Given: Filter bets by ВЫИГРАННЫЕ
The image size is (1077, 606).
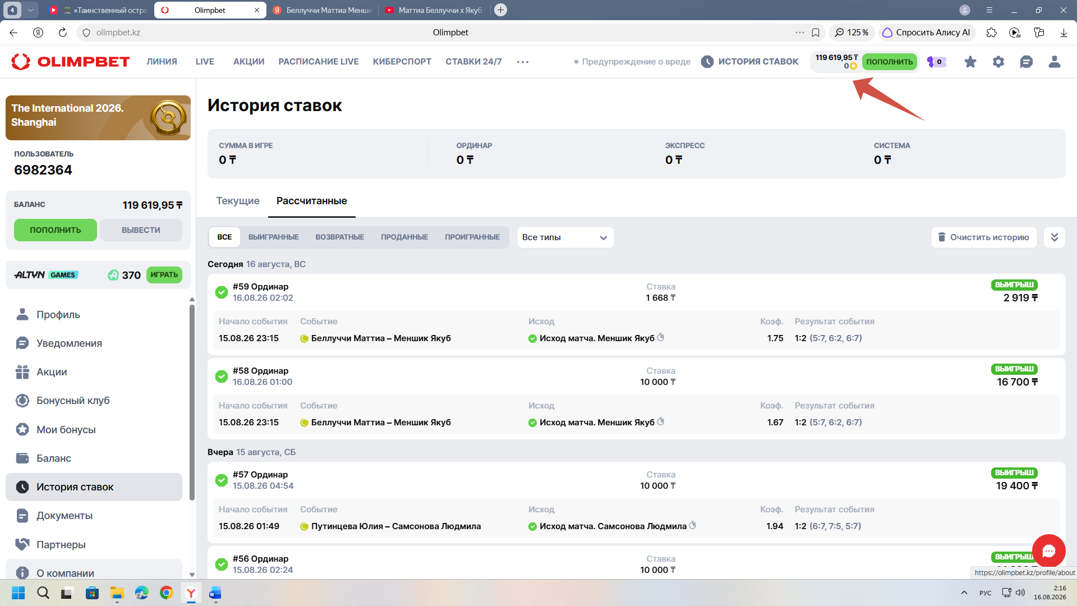Looking at the screenshot, I should 274,237.
